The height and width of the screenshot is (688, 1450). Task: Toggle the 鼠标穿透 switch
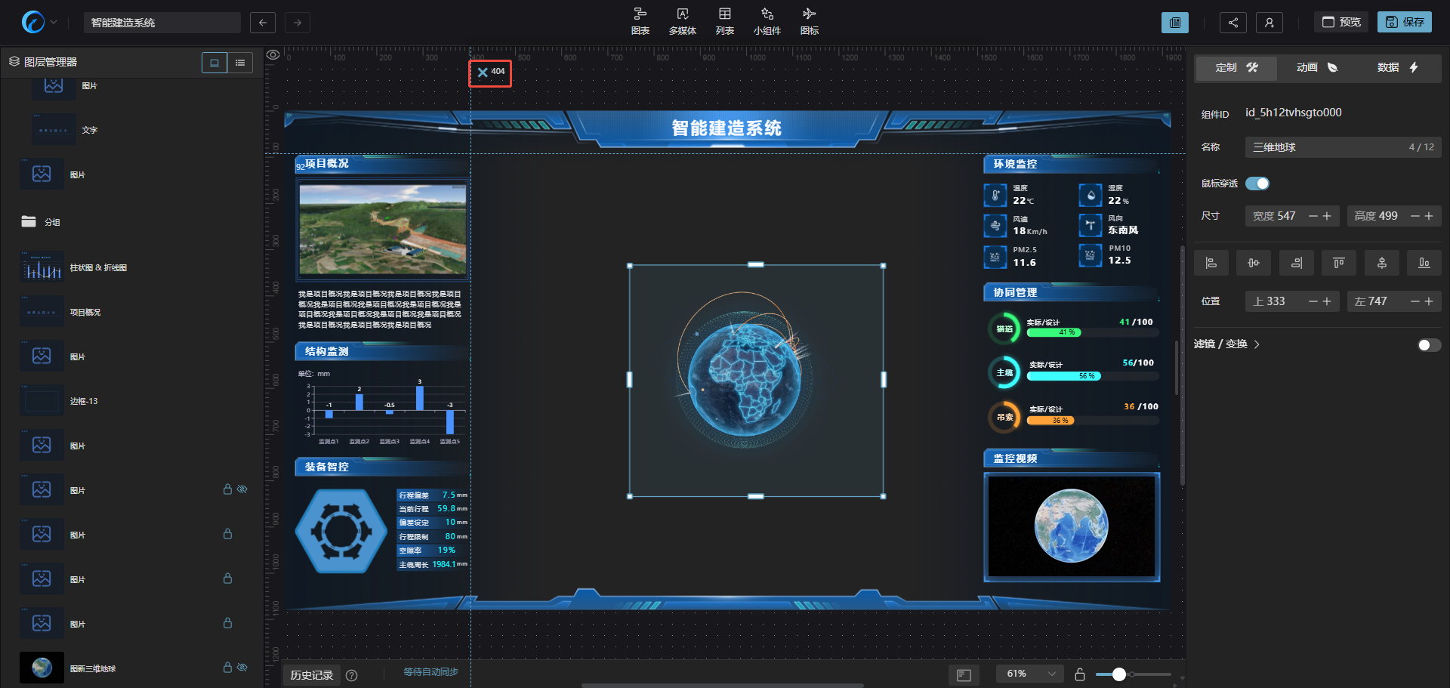coord(1257,184)
